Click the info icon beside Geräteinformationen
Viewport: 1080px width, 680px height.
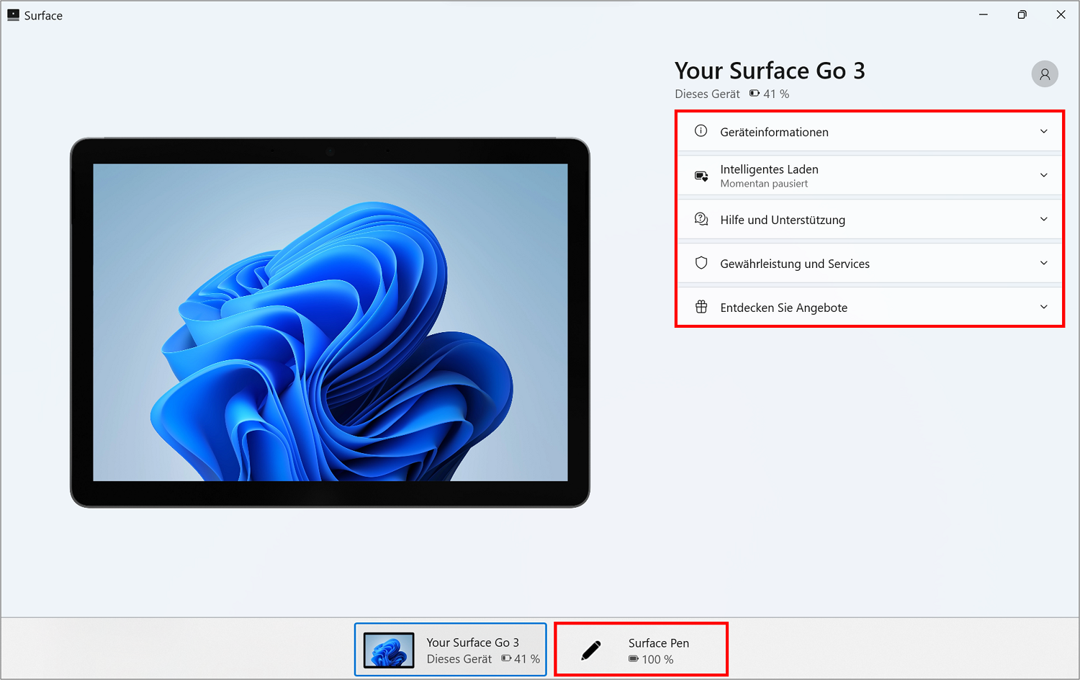pos(701,131)
